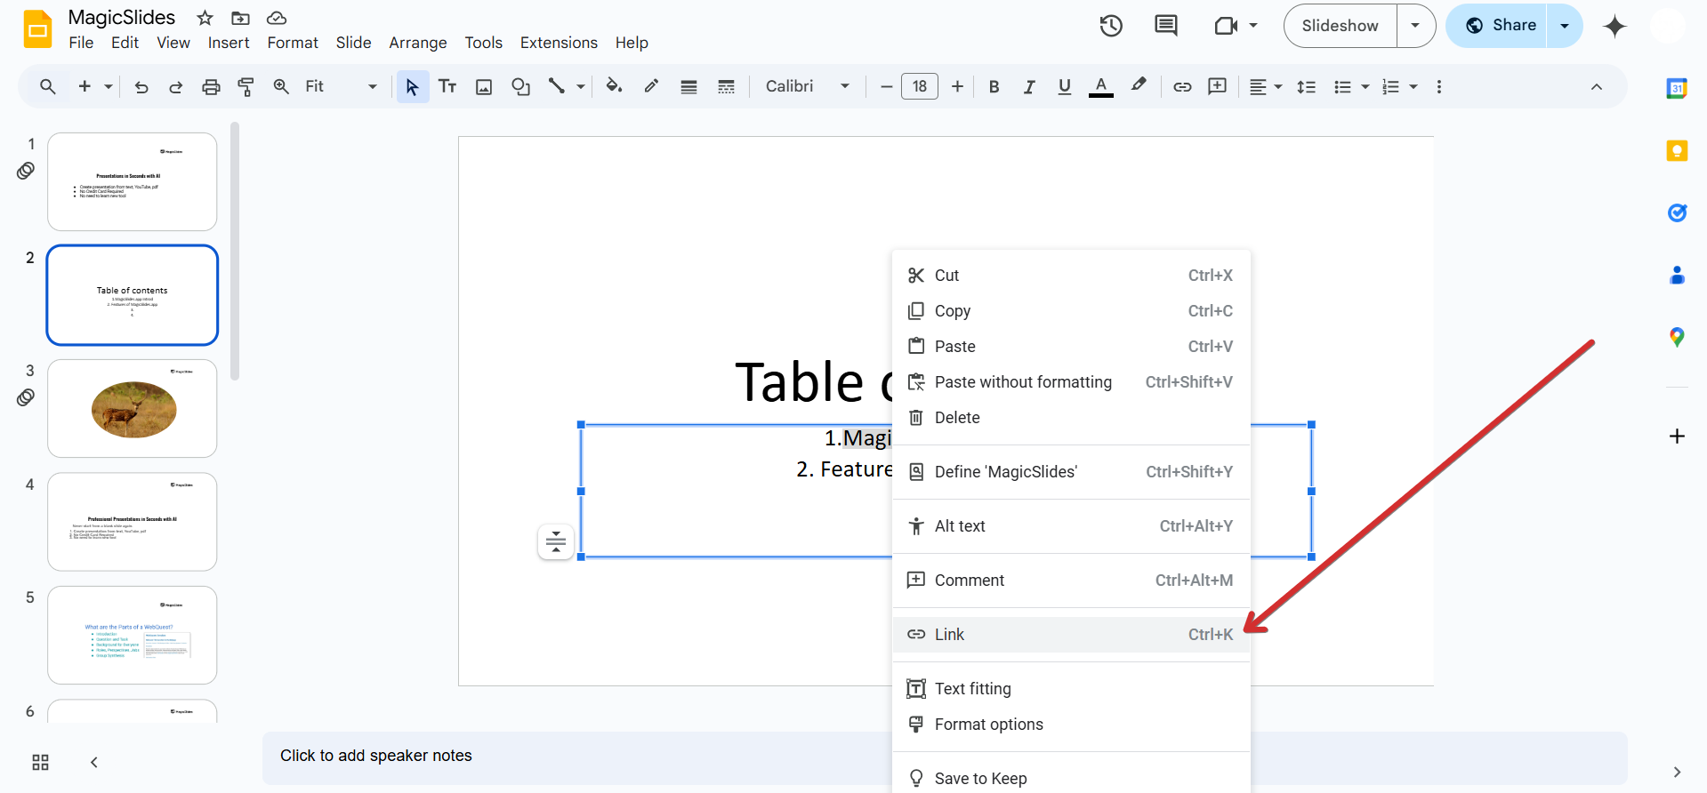This screenshot has width=1707, height=793.
Task: Click the insert image icon
Action: click(484, 86)
